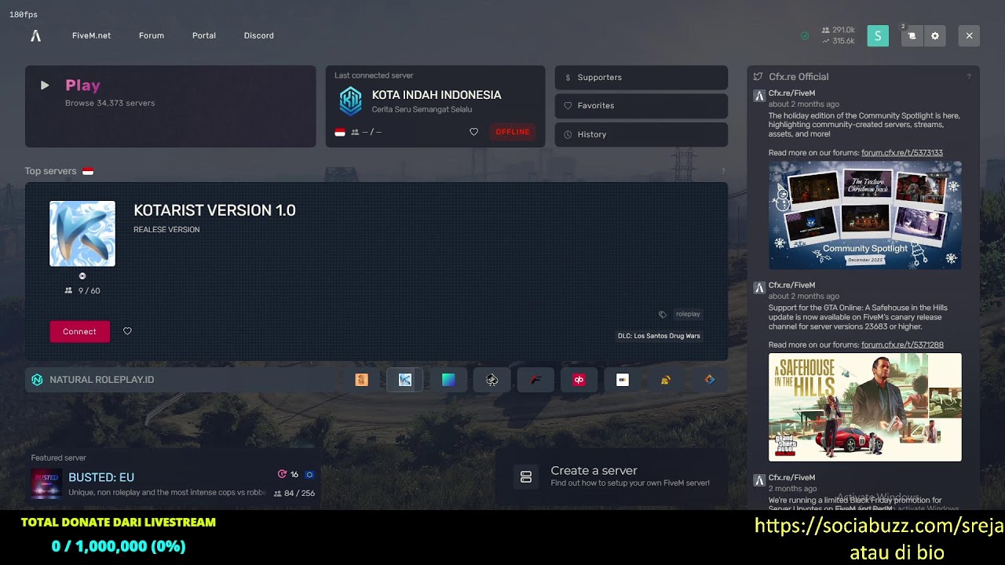Click the BUSTED server thumbnail
1005x565 pixels.
pos(46,484)
